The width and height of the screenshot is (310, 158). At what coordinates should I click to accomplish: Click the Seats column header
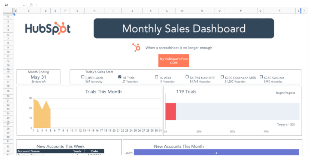point(77,151)
